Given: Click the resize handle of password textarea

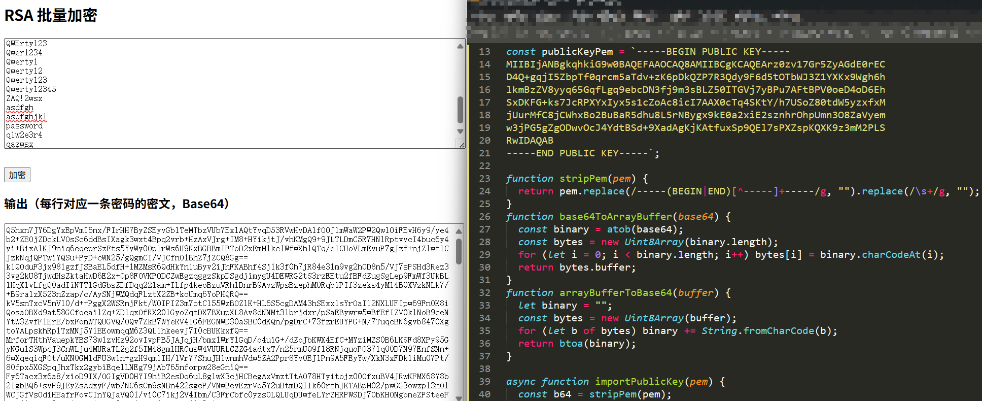Looking at the screenshot, I should point(461,145).
